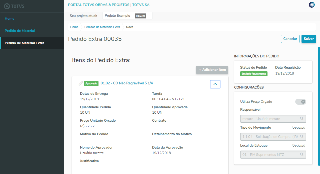This screenshot has width=320, height=174.
Task: Click the INFORMAÇÕES DO PEDIDO section header
Action: tap(257, 56)
